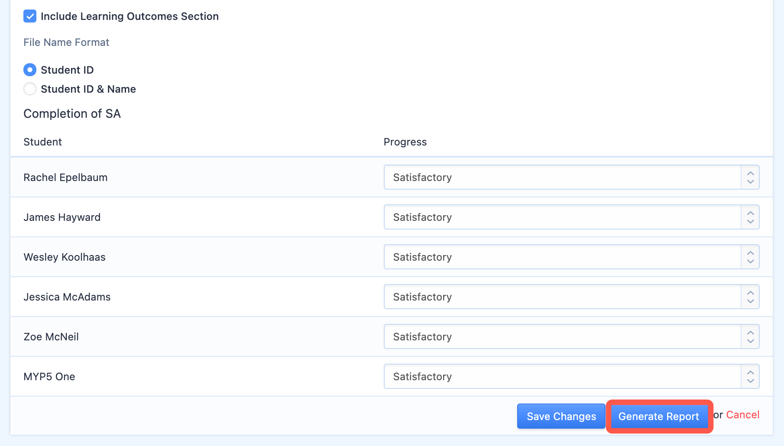Viewport: 784px width, 446px height.
Task: Click chevron arrows on Zoe McNeil's select
Action: click(750, 336)
